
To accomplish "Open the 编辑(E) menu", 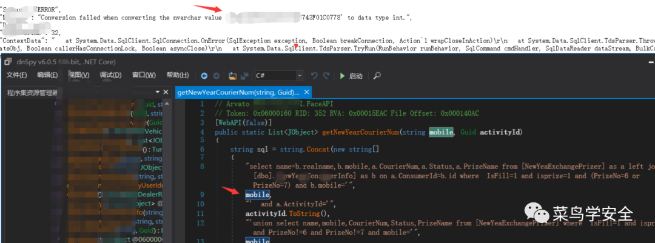I will (x=47, y=75).
